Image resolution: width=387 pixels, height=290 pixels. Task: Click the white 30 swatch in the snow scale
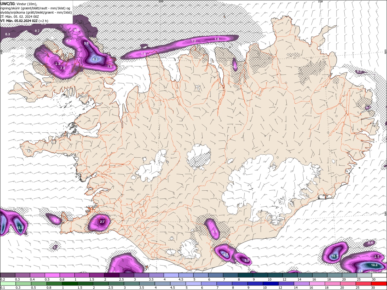point(379,275)
